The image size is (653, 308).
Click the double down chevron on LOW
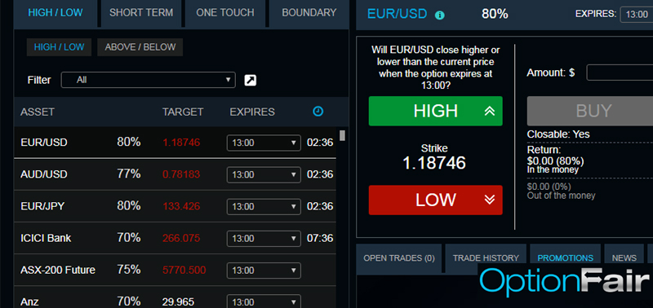489,200
